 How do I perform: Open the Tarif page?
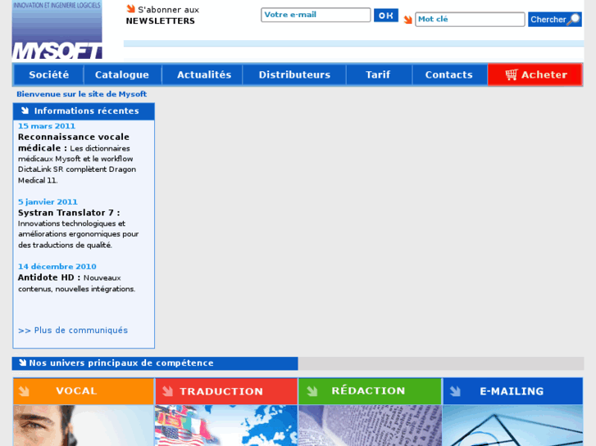[x=378, y=74]
